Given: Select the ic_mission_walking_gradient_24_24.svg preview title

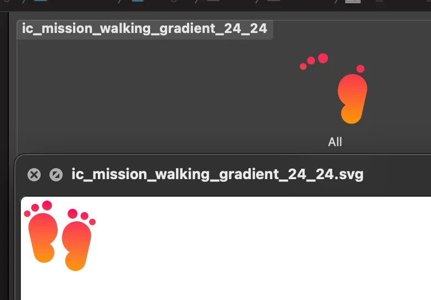Looking at the screenshot, I should click(x=218, y=174).
